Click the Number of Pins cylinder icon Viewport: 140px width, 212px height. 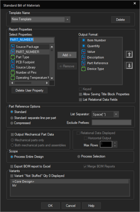coord(13,72)
